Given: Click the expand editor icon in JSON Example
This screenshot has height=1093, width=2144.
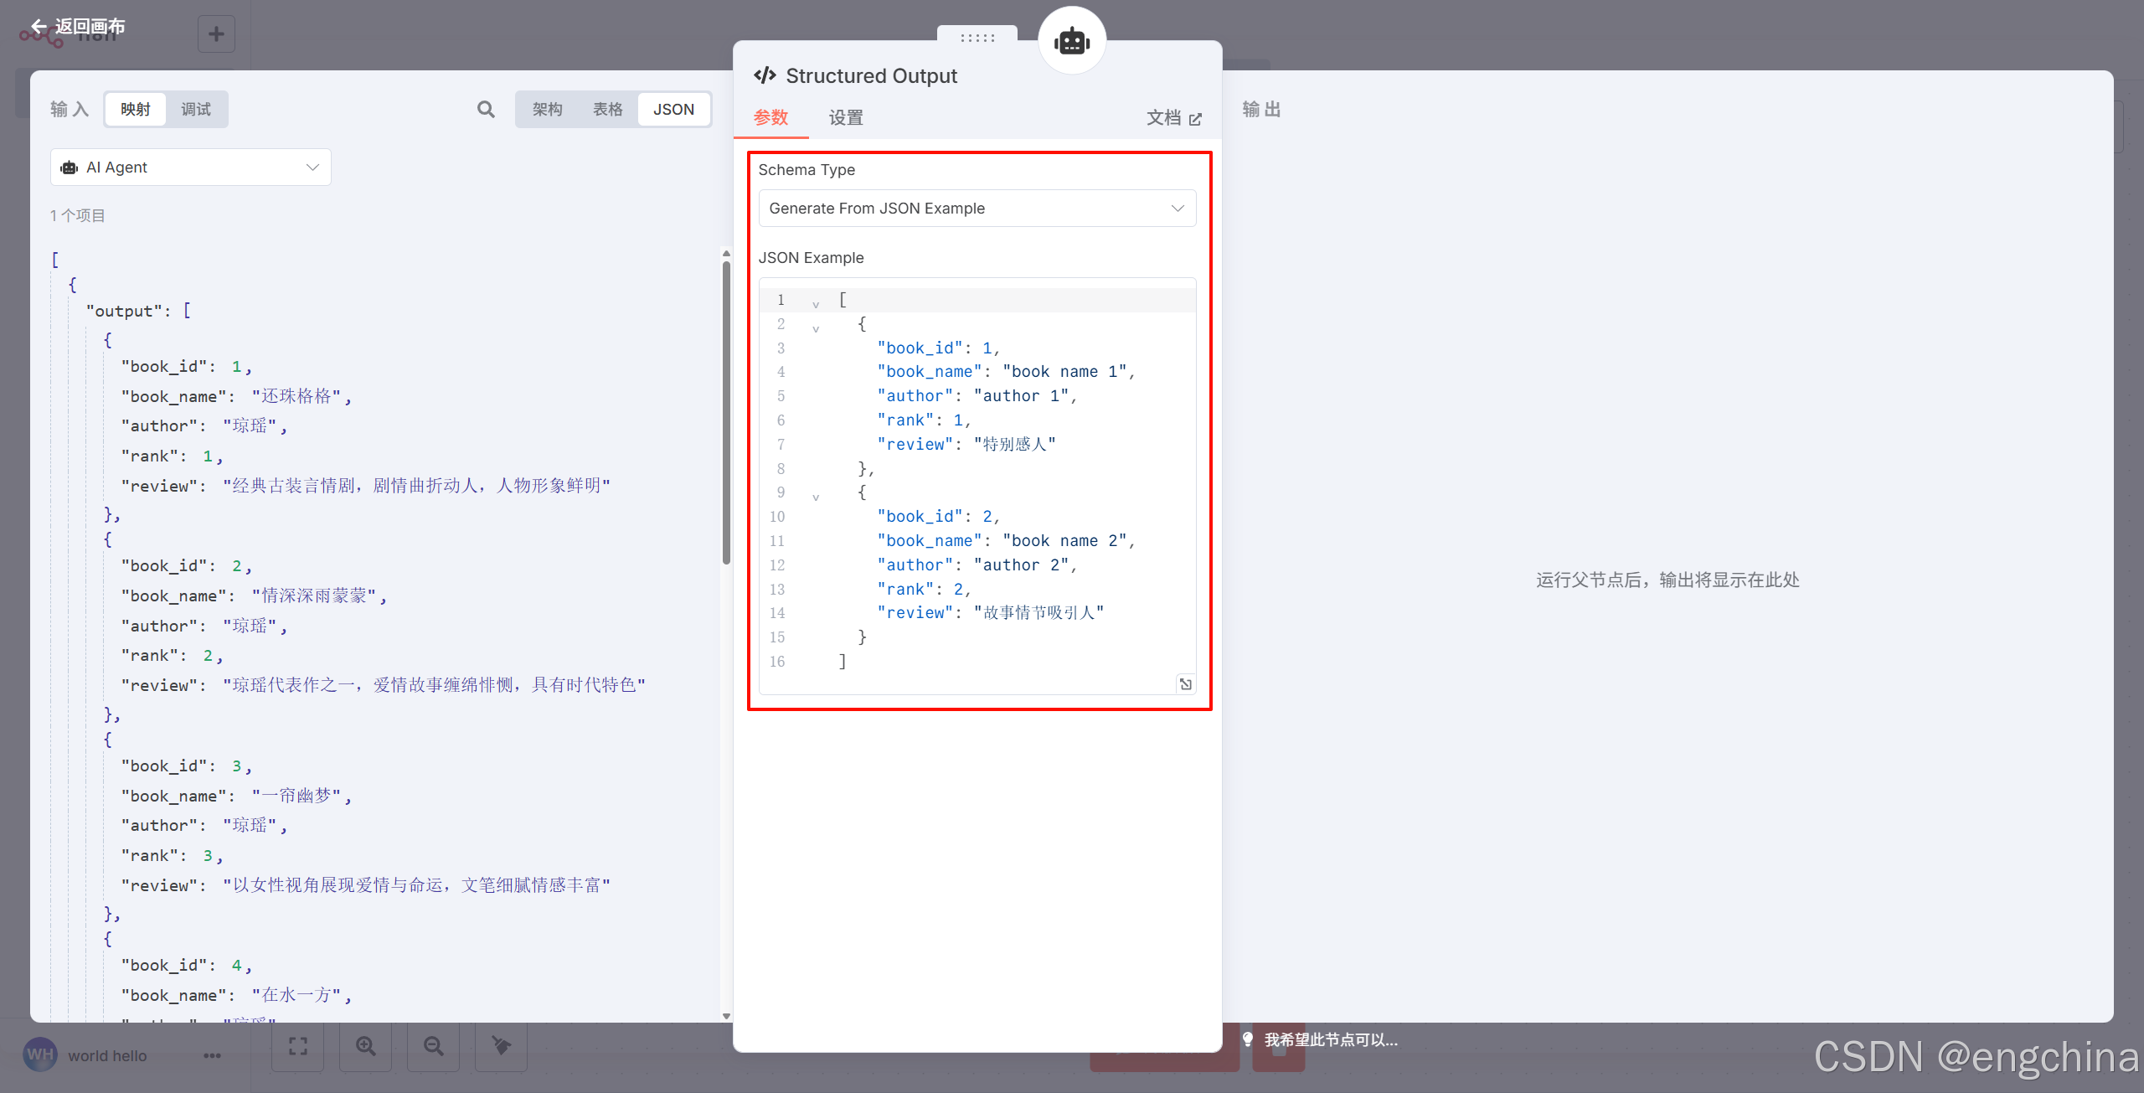Looking at the screenshot, I should [x=1186, y=684].
